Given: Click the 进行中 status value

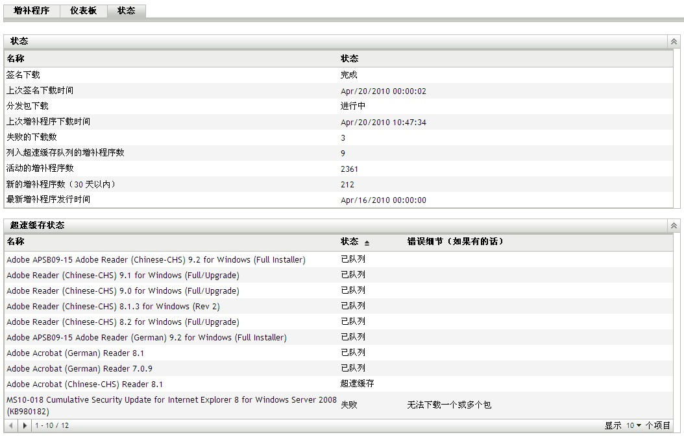Looking at the screenshot, I should 353,106.
